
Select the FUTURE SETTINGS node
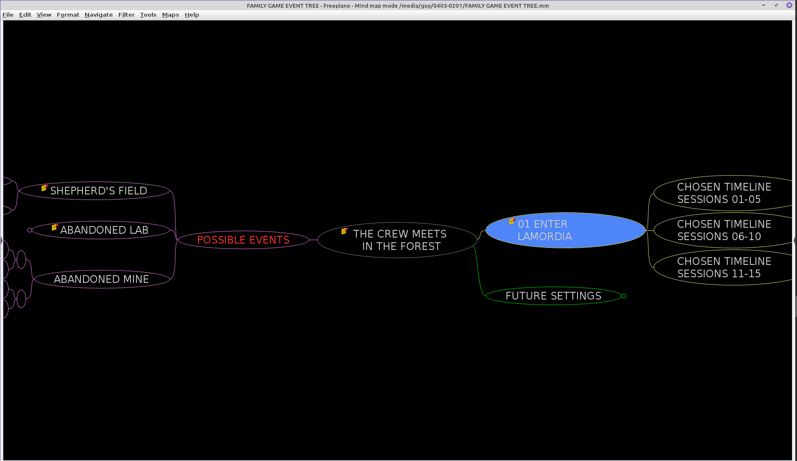554,296
